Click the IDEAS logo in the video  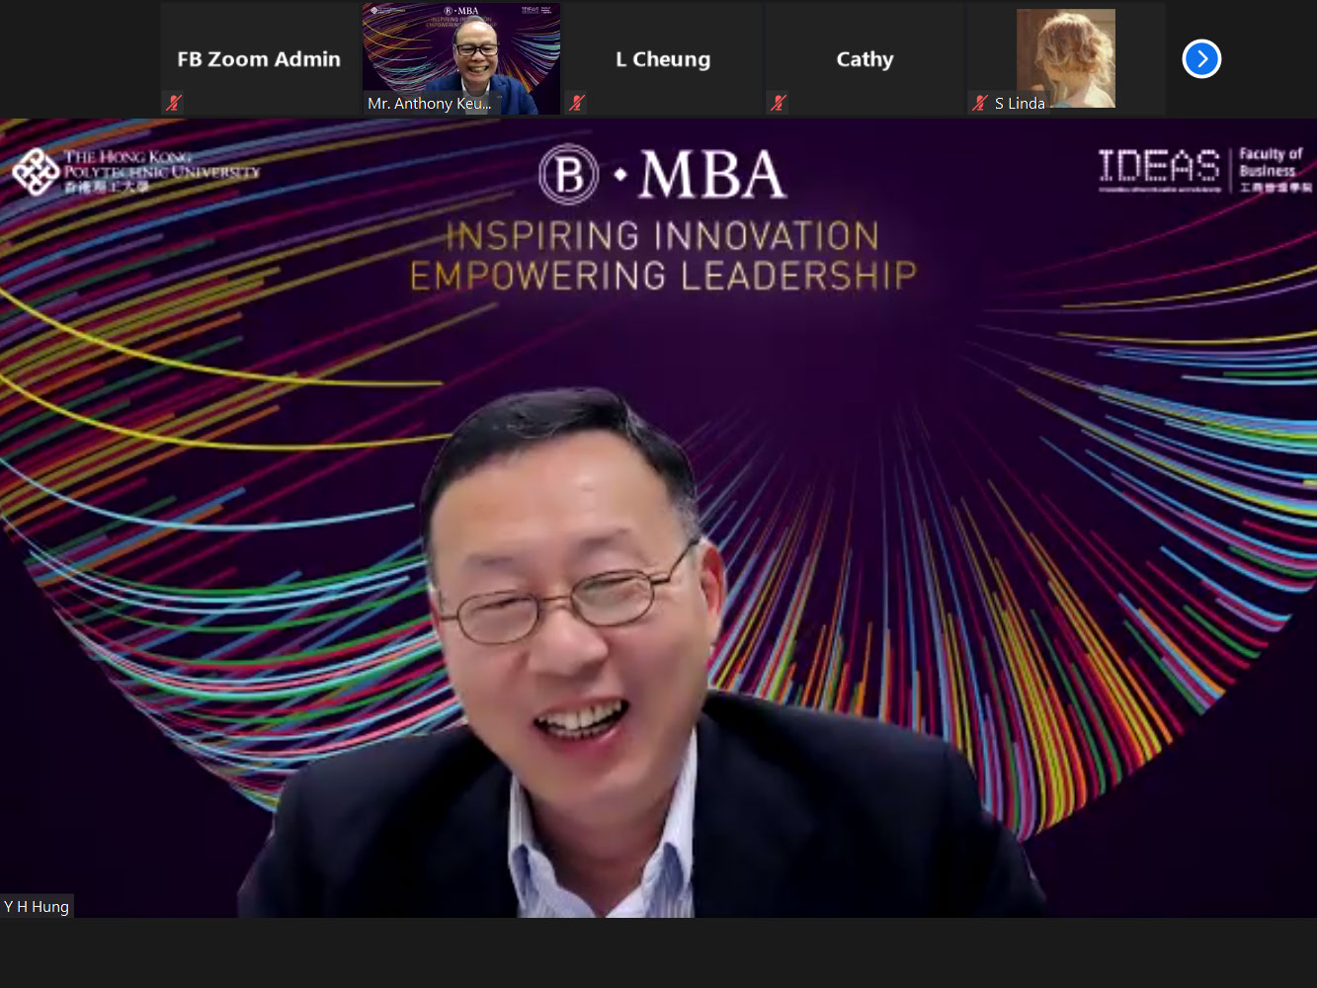[x=1159, y=169]
